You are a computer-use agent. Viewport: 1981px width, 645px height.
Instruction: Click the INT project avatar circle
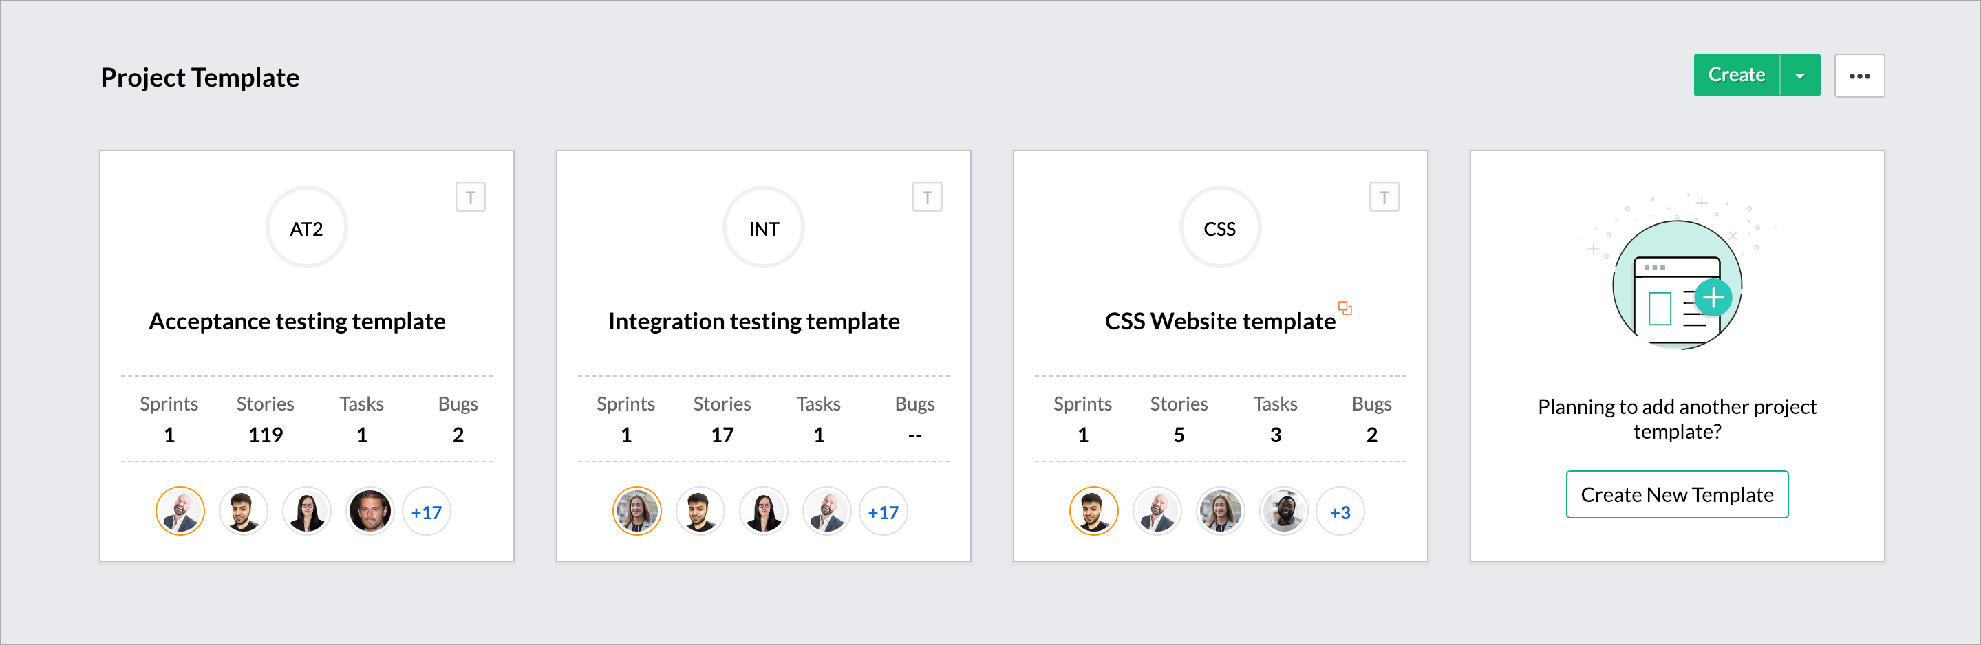click(x=763, y=227)
